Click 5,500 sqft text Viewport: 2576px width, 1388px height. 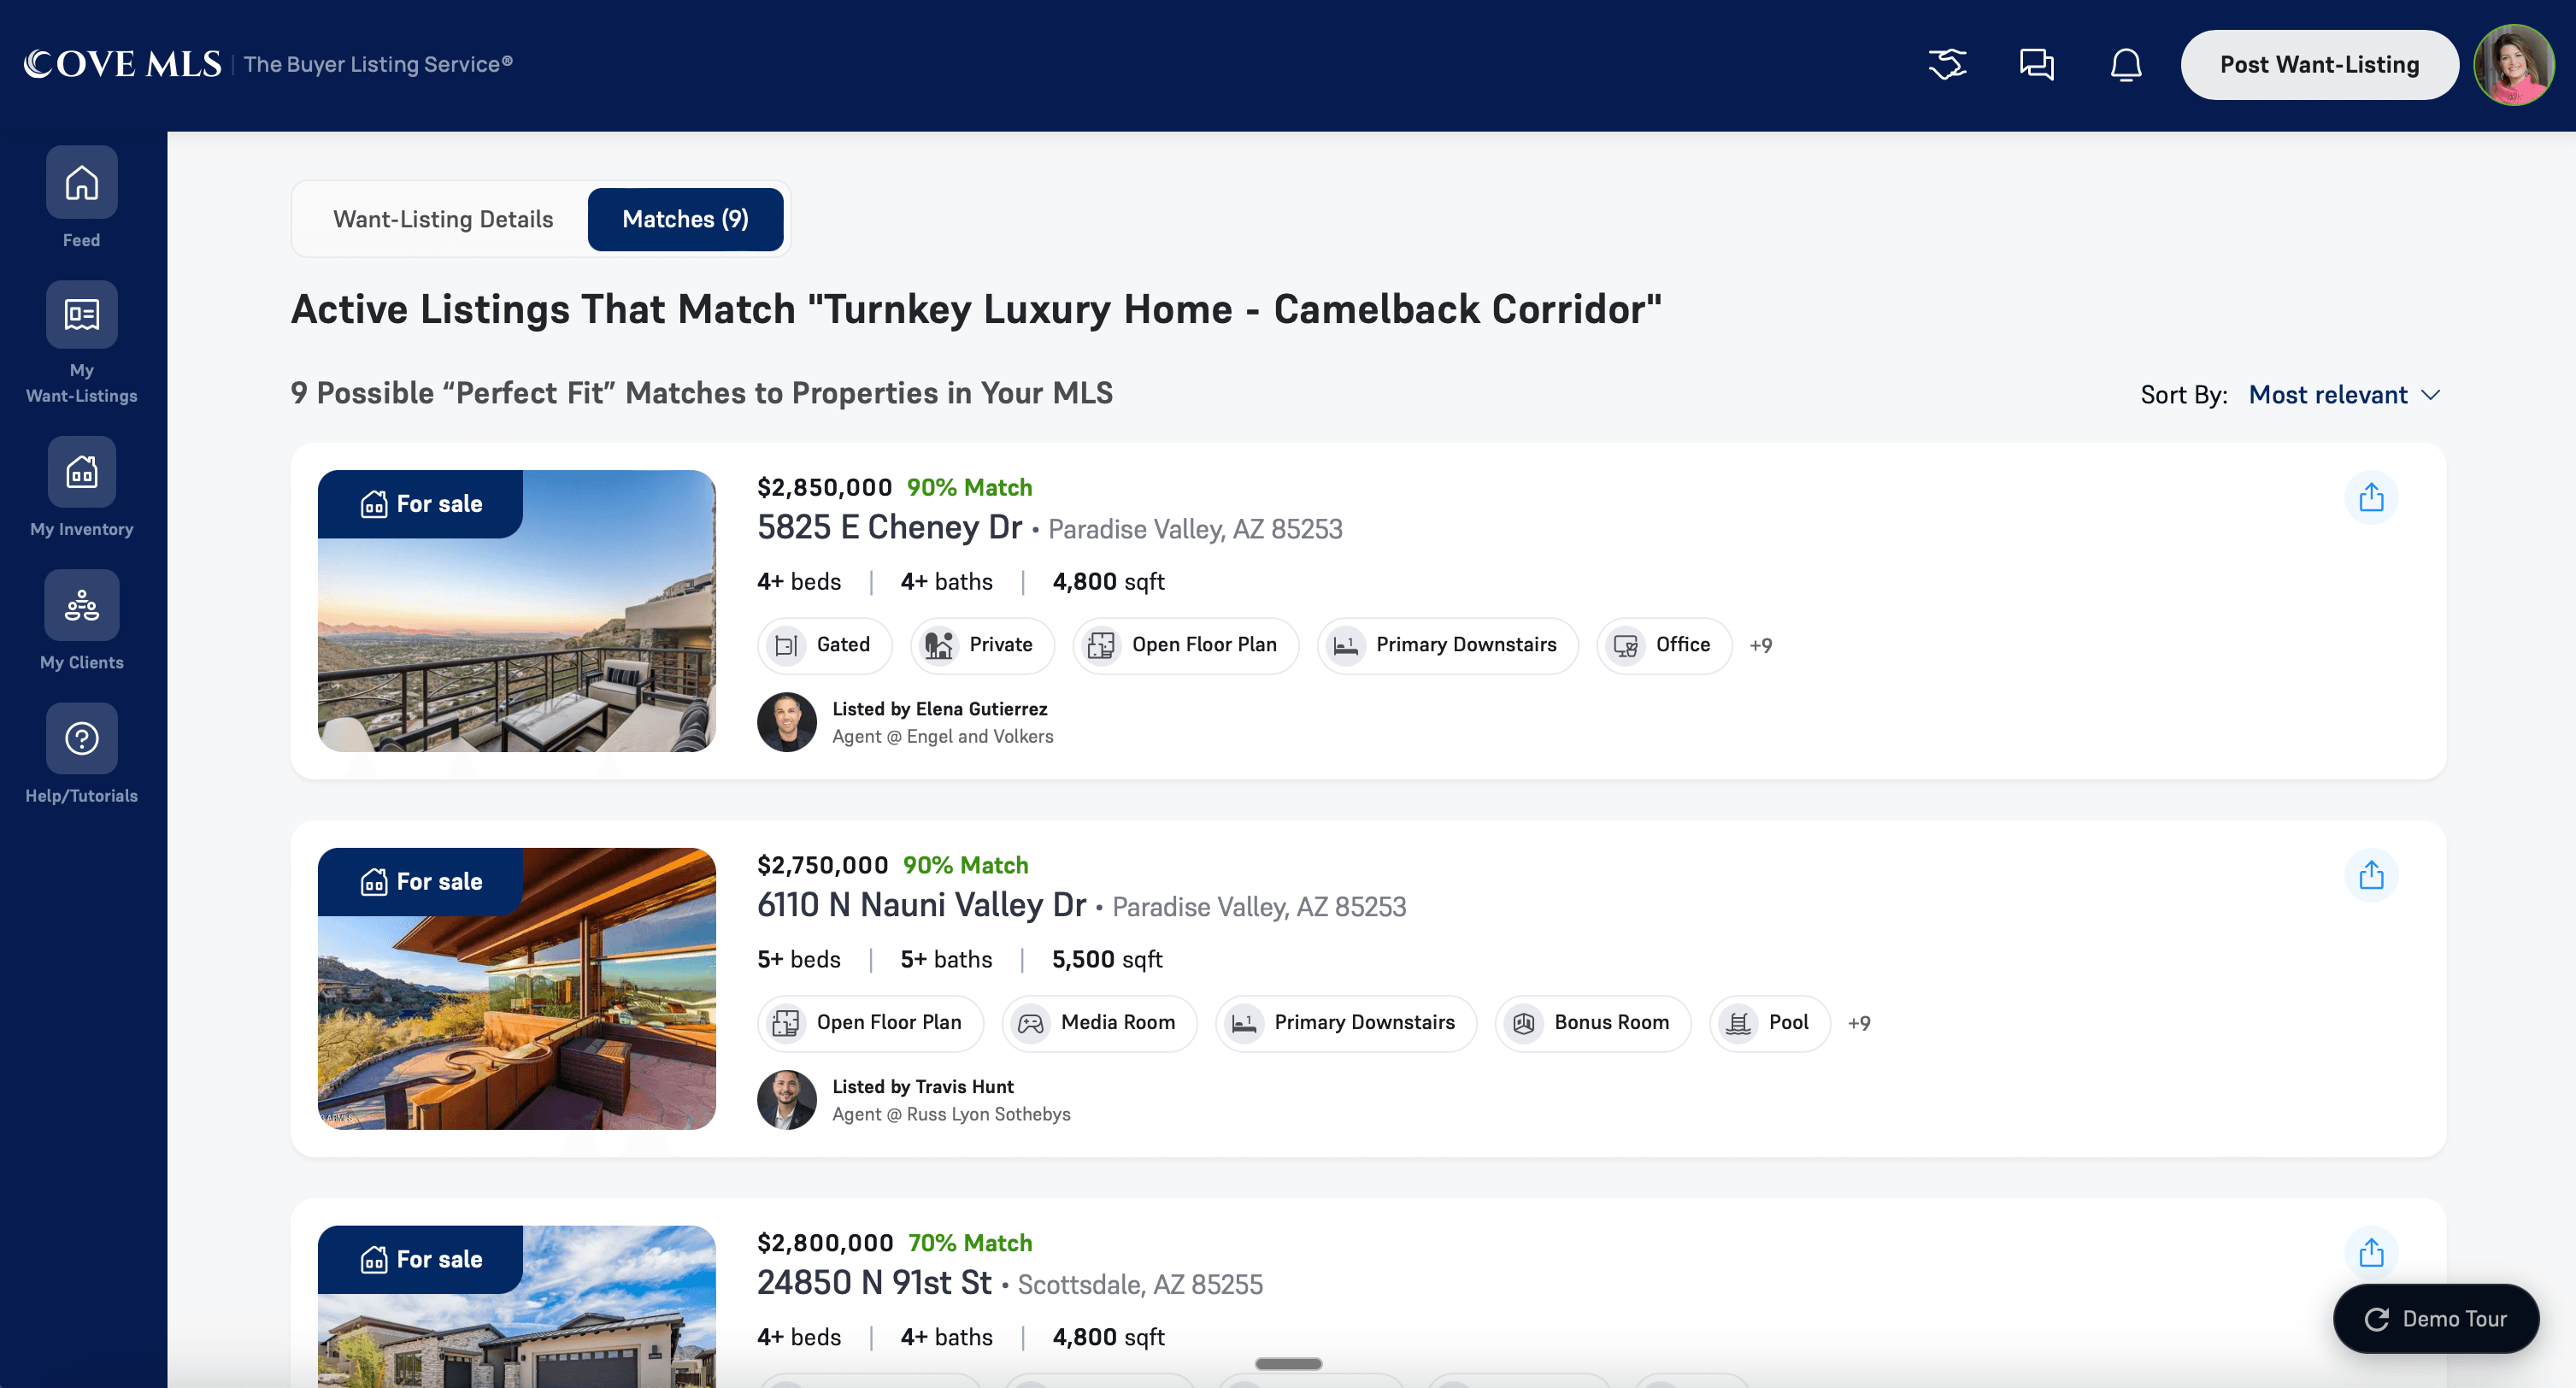(1107, 960)
